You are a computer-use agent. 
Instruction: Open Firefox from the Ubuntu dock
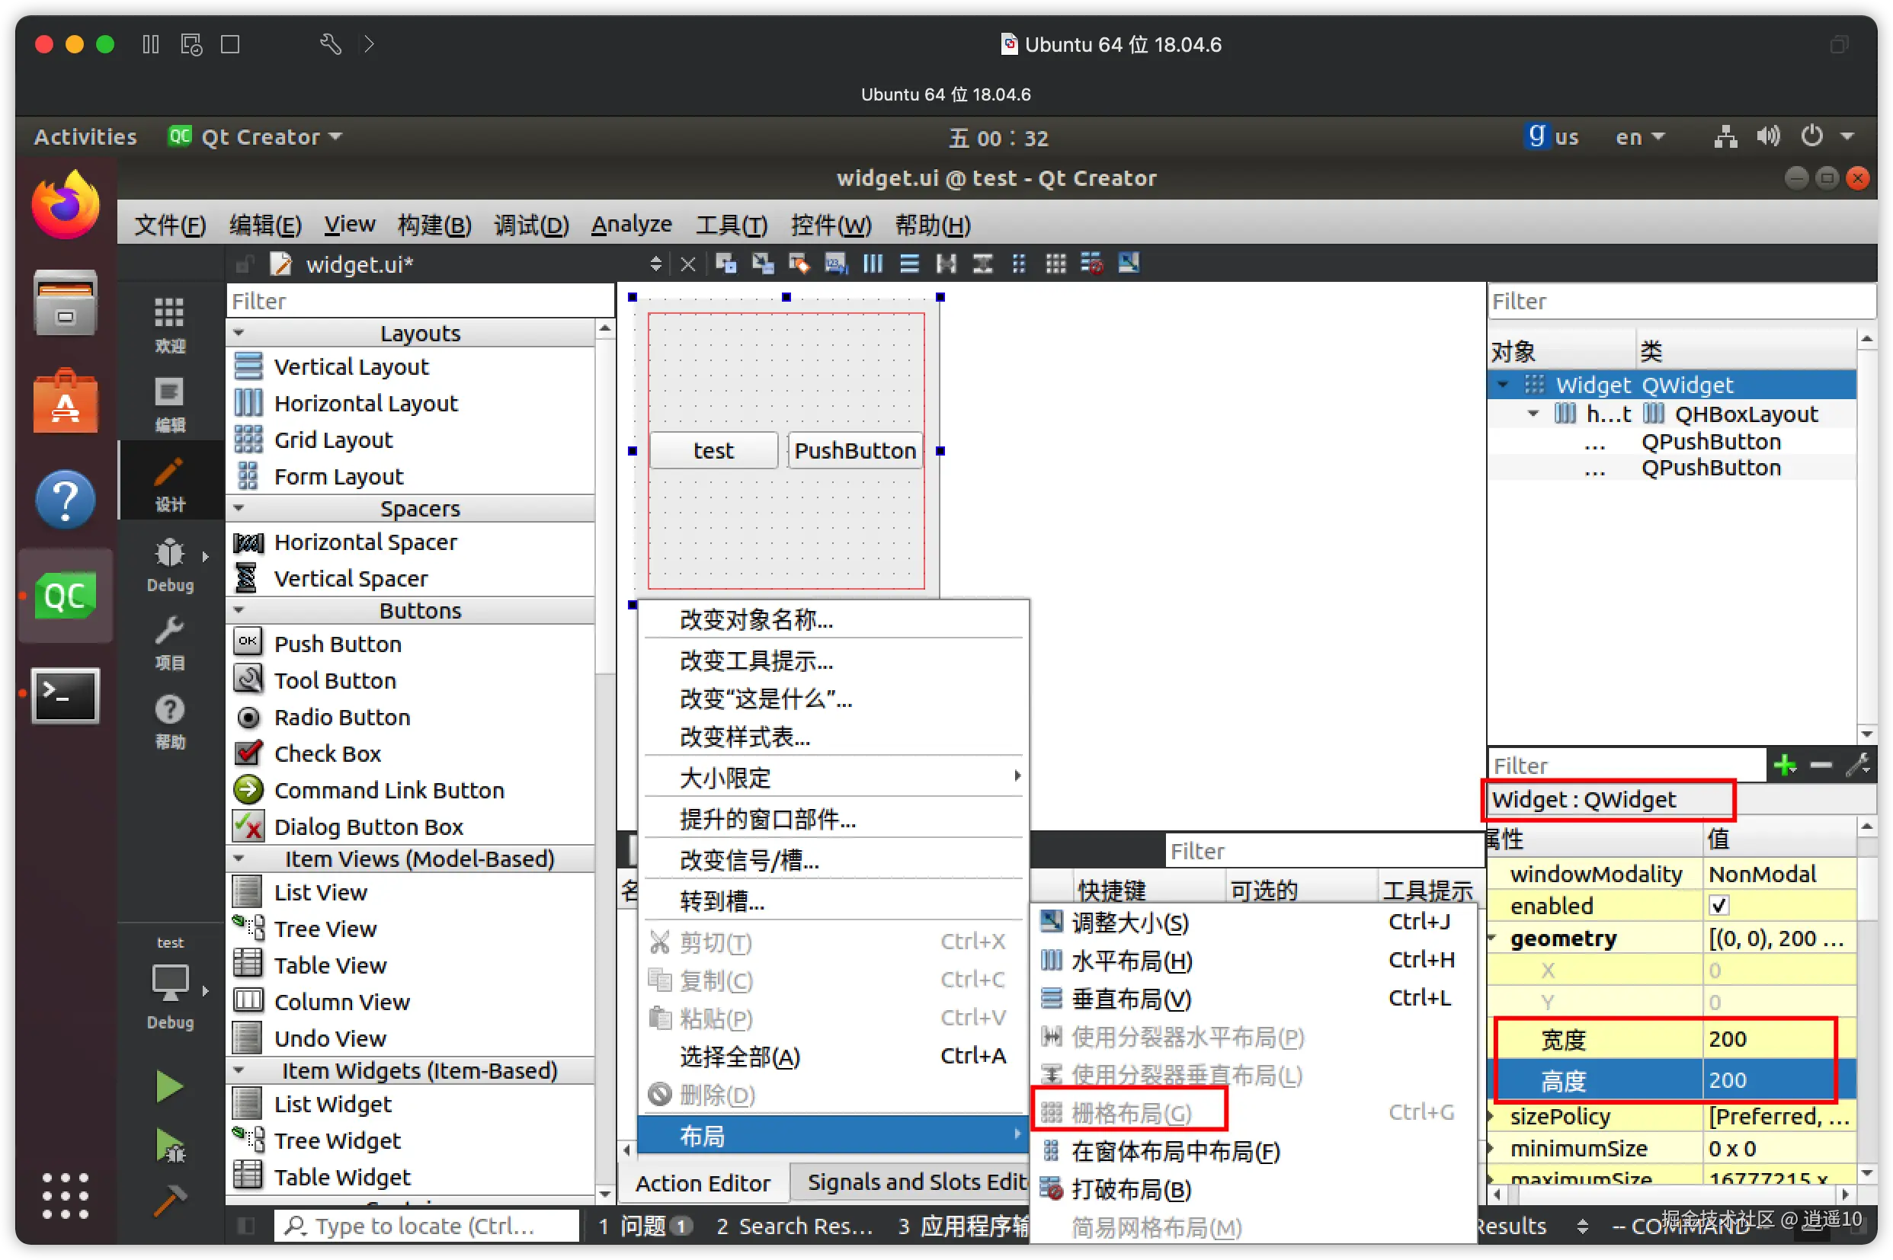click(x=66, y=206)
